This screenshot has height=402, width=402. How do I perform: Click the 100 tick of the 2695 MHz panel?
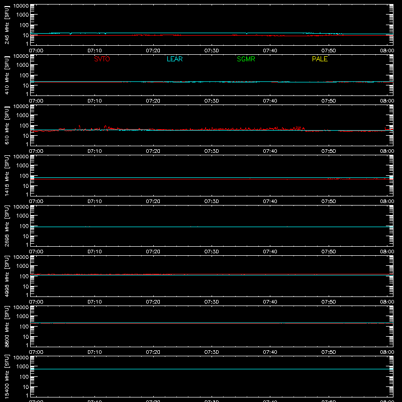click(24, 226)
